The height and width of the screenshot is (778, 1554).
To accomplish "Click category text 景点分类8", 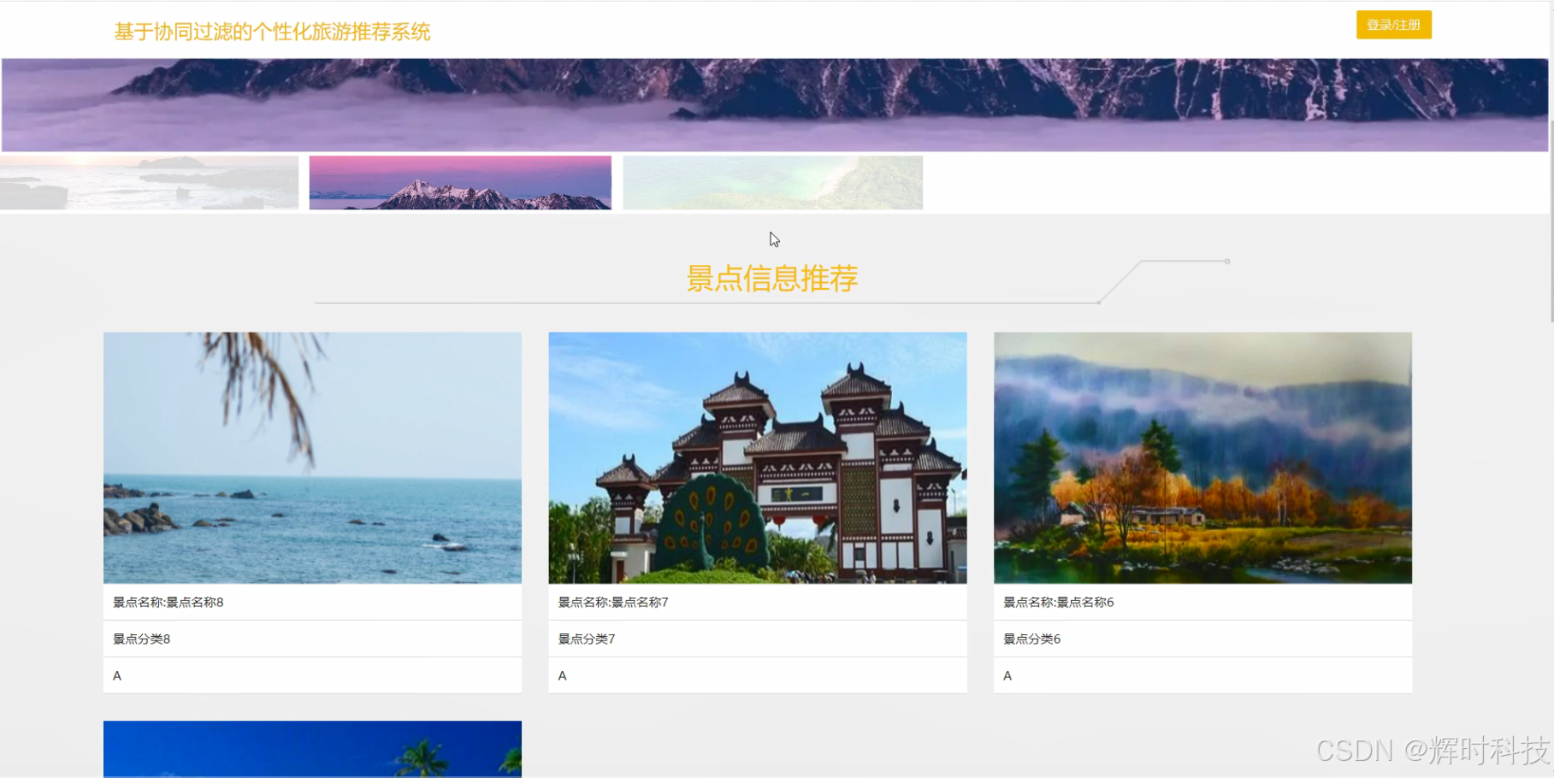I will click(142, 639).
